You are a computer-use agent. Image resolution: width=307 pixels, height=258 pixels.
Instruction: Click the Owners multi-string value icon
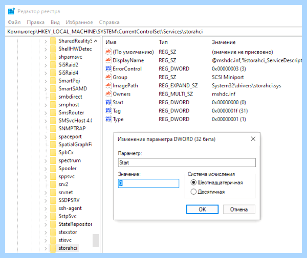[108, 93]
